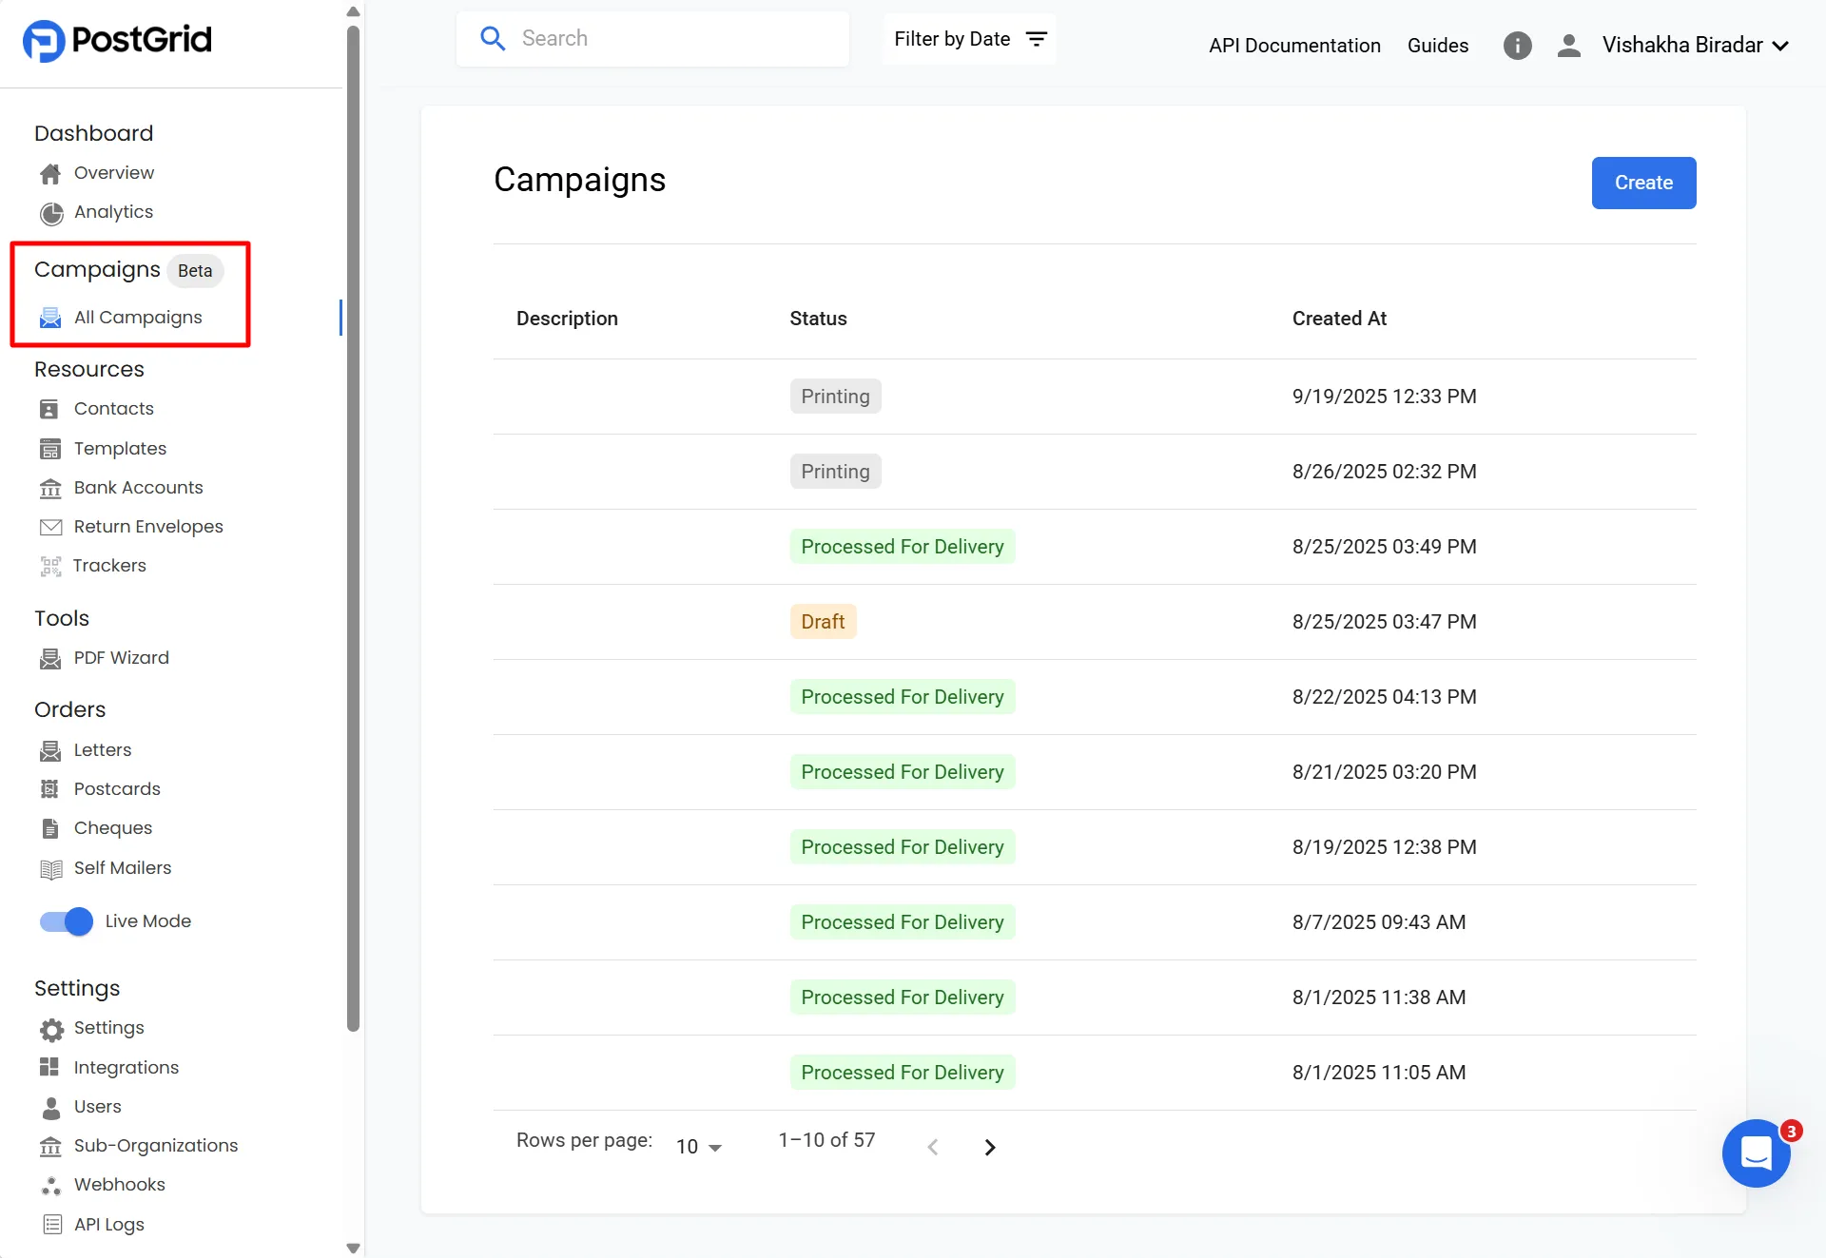Click the search input field
Screen dimensions: 1826x1259
click(653, 38)
